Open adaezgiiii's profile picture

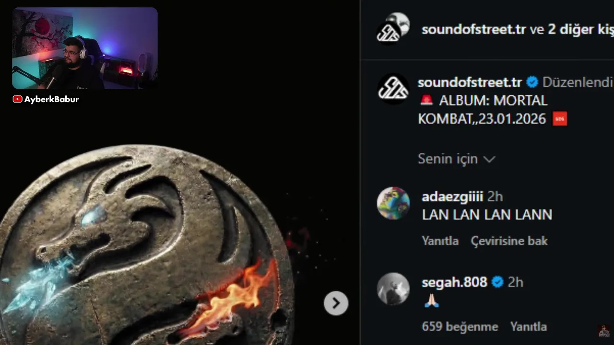pyautogui.click(x=393, y=203)
